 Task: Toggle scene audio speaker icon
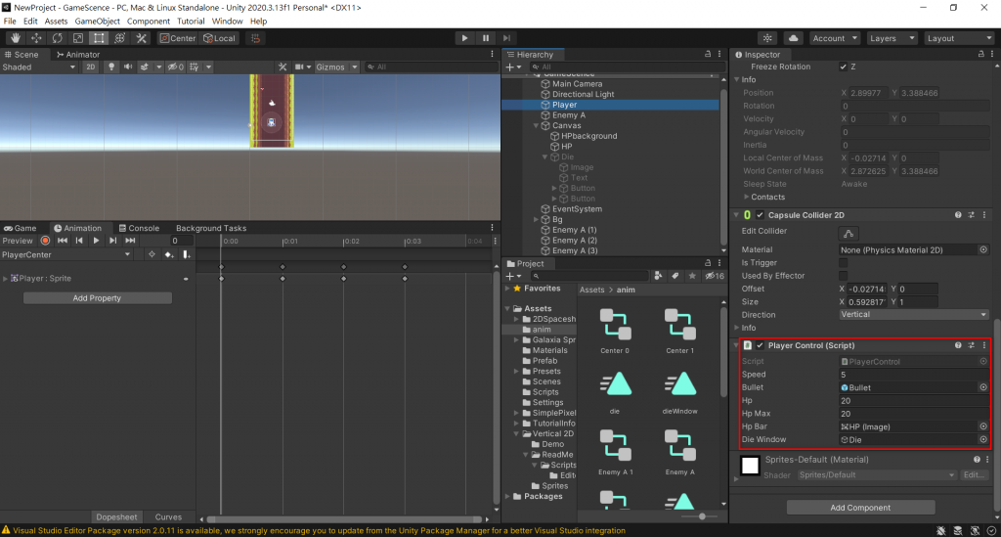tap(128, 67)
